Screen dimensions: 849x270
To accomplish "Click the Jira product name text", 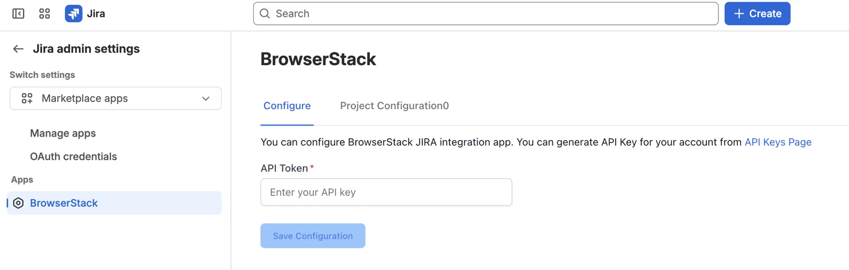I will (96, 14).
